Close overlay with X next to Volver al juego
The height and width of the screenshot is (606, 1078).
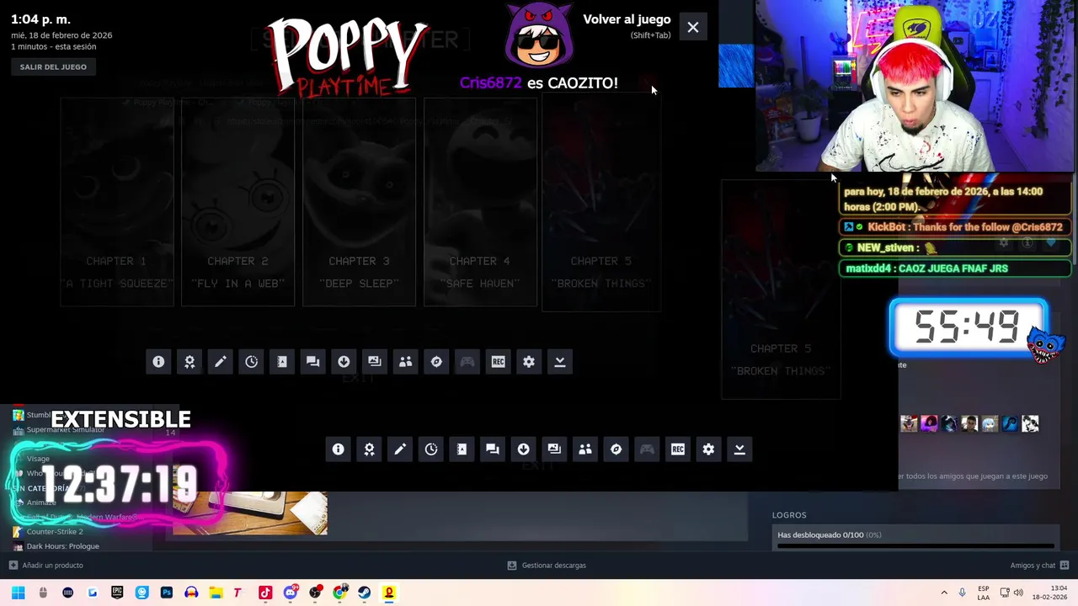(693, 28)
